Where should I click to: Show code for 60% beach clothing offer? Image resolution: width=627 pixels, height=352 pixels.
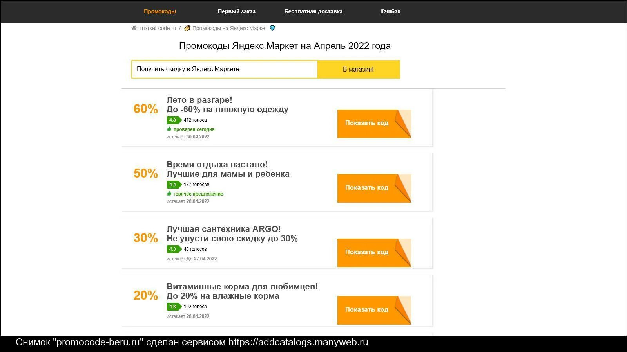pyautogui.click(x=374, y=124)
